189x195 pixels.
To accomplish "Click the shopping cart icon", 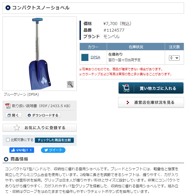I will pos(126,88).
